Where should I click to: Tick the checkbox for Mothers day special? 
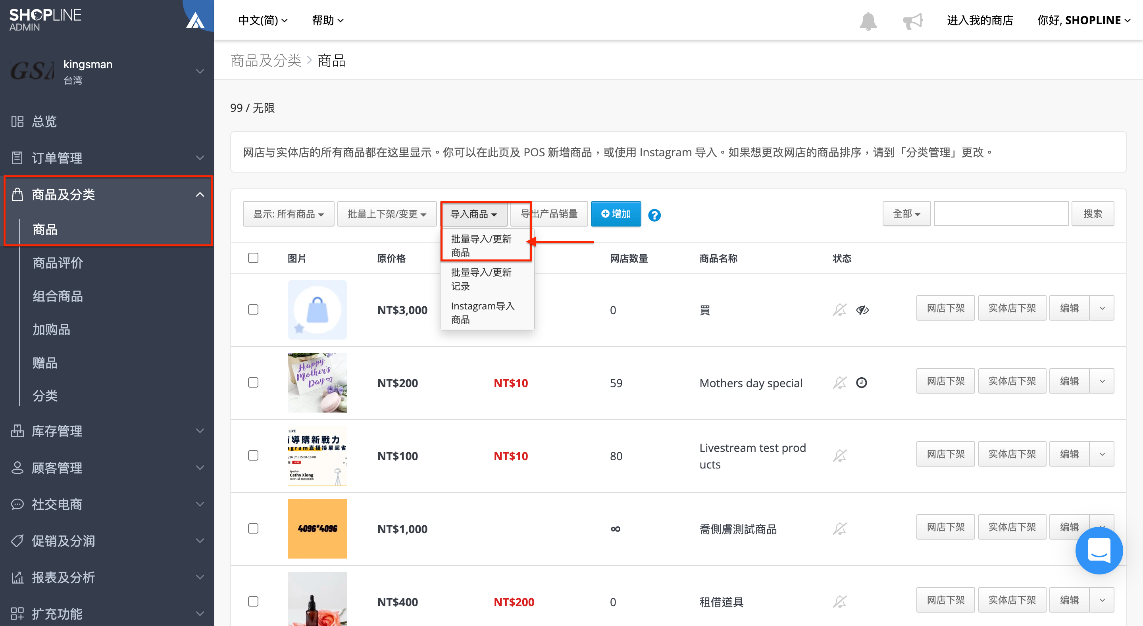[x=253, y=382]
